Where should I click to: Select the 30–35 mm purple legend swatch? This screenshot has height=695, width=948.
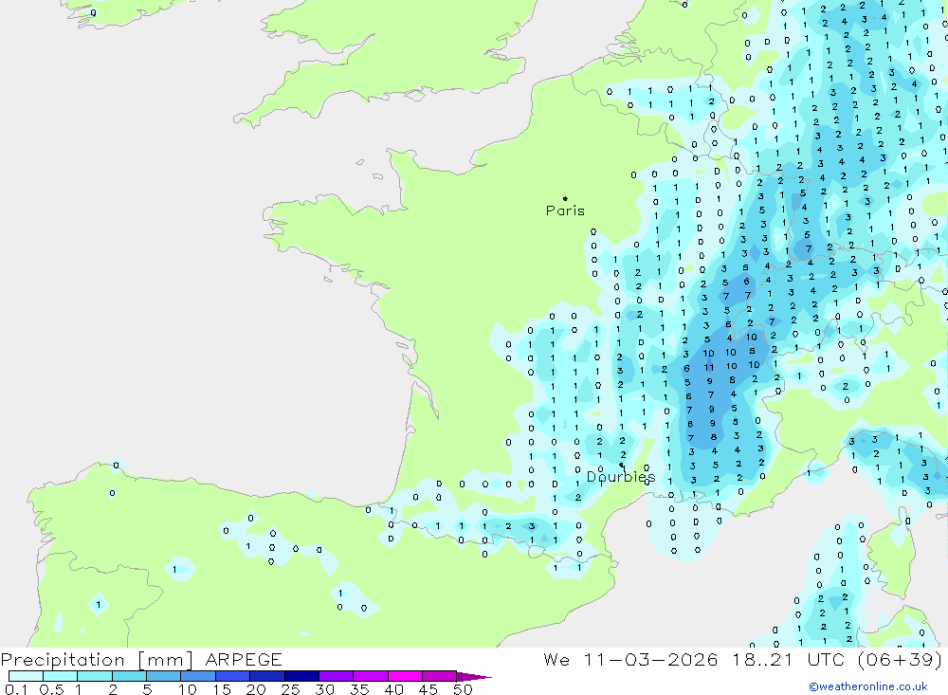click(337, 676)
